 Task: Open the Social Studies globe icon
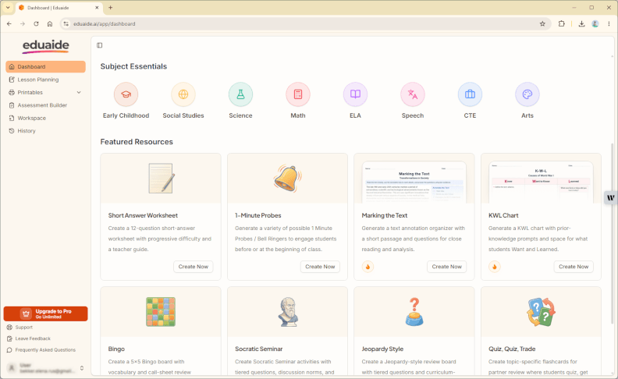tap(183, 94)
